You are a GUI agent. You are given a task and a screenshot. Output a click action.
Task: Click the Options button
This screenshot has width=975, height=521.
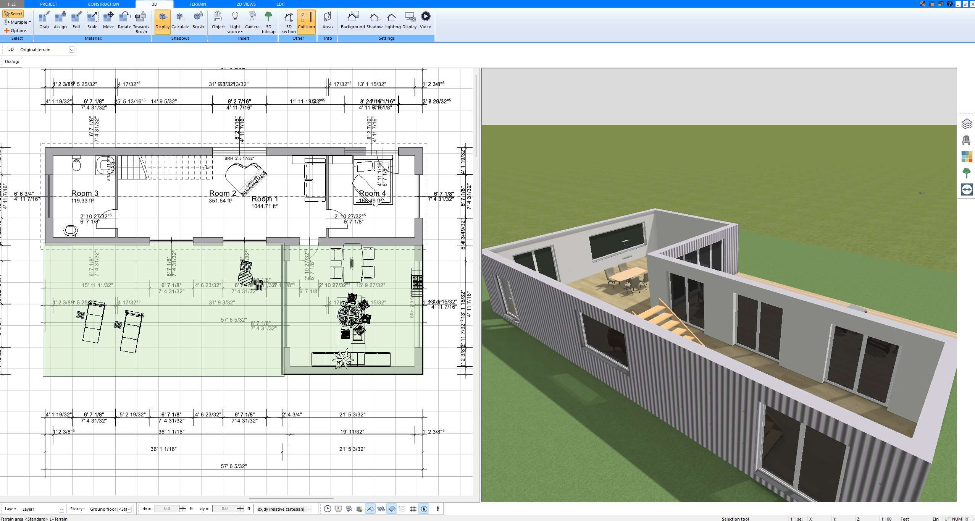pos(15,31)
